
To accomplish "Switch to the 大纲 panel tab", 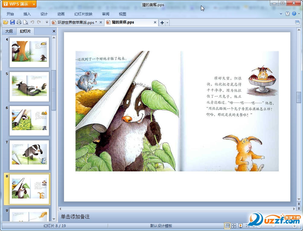I will pyautogui.click(x=9, y=31).
